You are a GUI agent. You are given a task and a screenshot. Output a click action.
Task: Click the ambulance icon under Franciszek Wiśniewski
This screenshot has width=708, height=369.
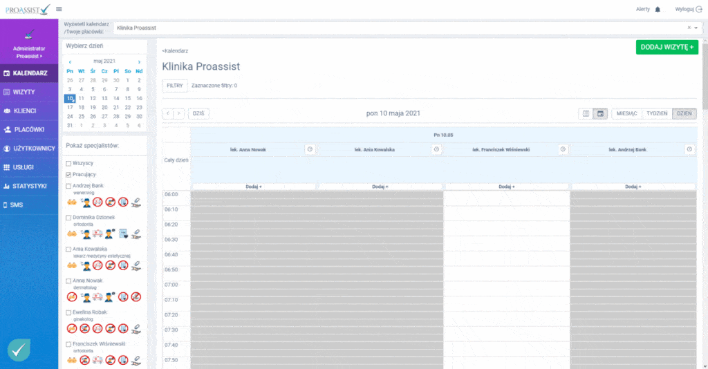click(x=97, y=360)
